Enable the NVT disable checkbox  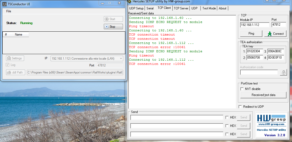click(242, 89)
